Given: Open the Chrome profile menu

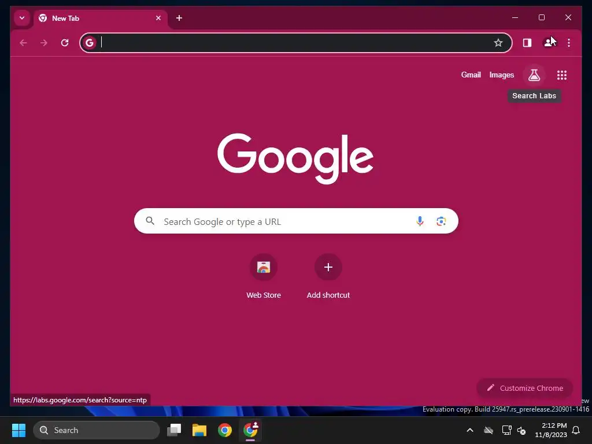Looking at the screenshot, I should (548, 43).
